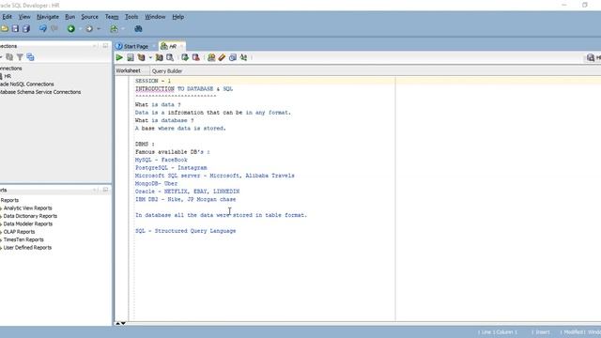Click the filter funnel icon in Connections panel

tap(20, 57)
